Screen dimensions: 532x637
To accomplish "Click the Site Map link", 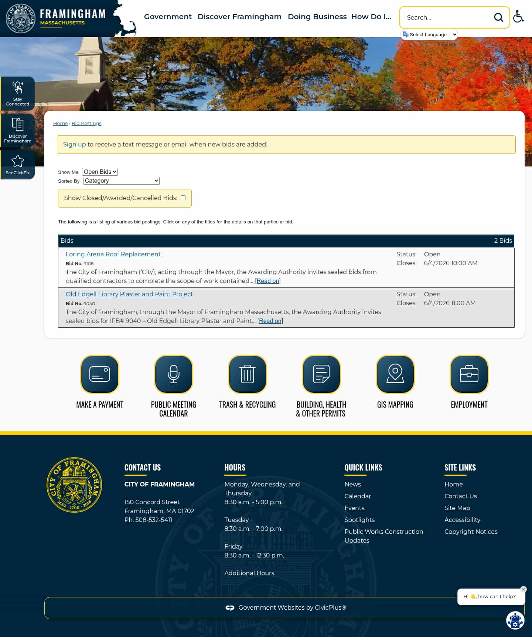I will (x=457, y=508).
